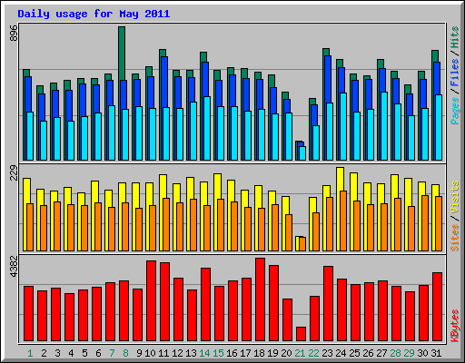This screenshot has height=363, width=465.
Task: Click day 6 on the x-axis
Action: pos(98,353)
